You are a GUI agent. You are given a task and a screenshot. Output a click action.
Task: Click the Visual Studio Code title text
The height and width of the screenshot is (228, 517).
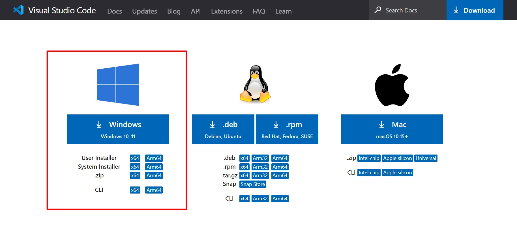coord(62,10)
